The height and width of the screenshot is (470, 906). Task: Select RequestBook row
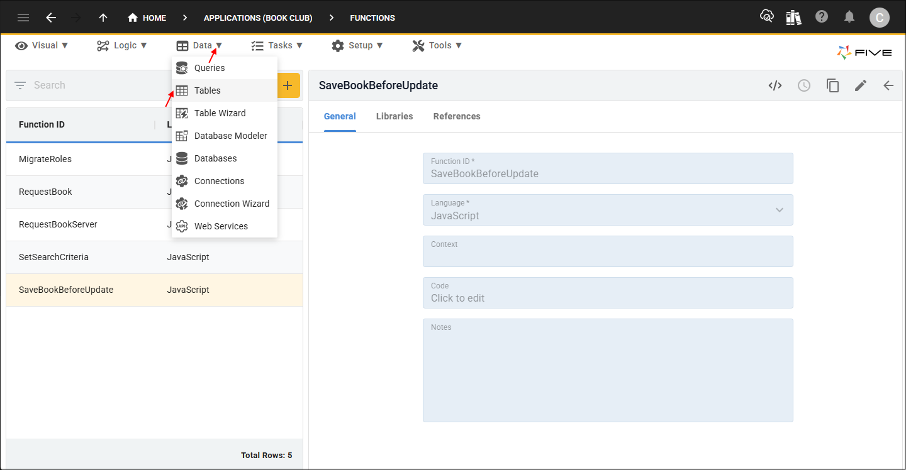pyautogui.click(x=154, y=192)
